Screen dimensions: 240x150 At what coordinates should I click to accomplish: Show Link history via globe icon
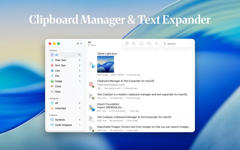[52, 70]
